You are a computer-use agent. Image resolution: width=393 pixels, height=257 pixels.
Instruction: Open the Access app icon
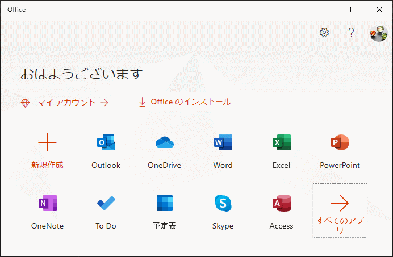tap(282, 203)
